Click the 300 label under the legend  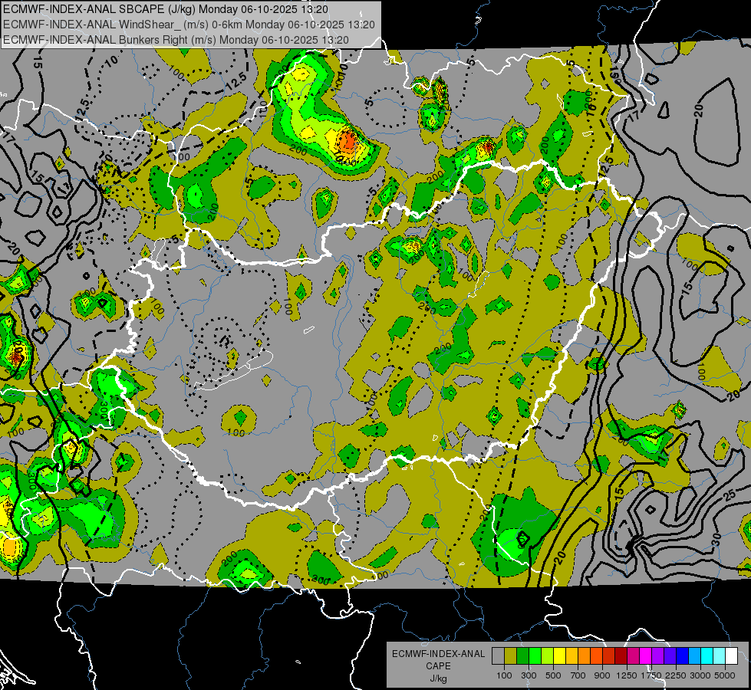529,675
